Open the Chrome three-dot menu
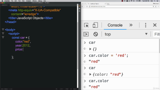This screenshot has height=90, width=160. pos(158,6)
